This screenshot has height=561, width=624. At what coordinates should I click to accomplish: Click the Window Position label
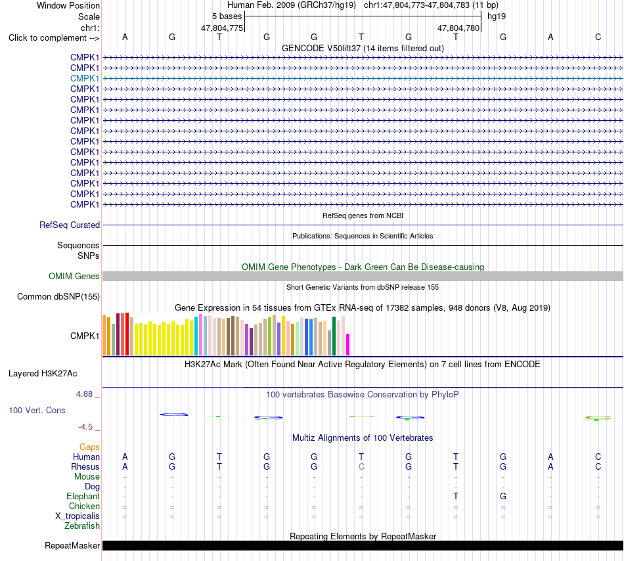click(x=68, y=5)
